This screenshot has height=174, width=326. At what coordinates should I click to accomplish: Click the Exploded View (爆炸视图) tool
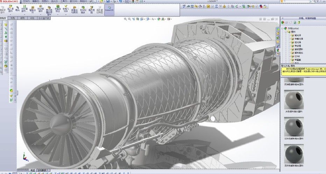pyautogui.click(x=92, y=10)
